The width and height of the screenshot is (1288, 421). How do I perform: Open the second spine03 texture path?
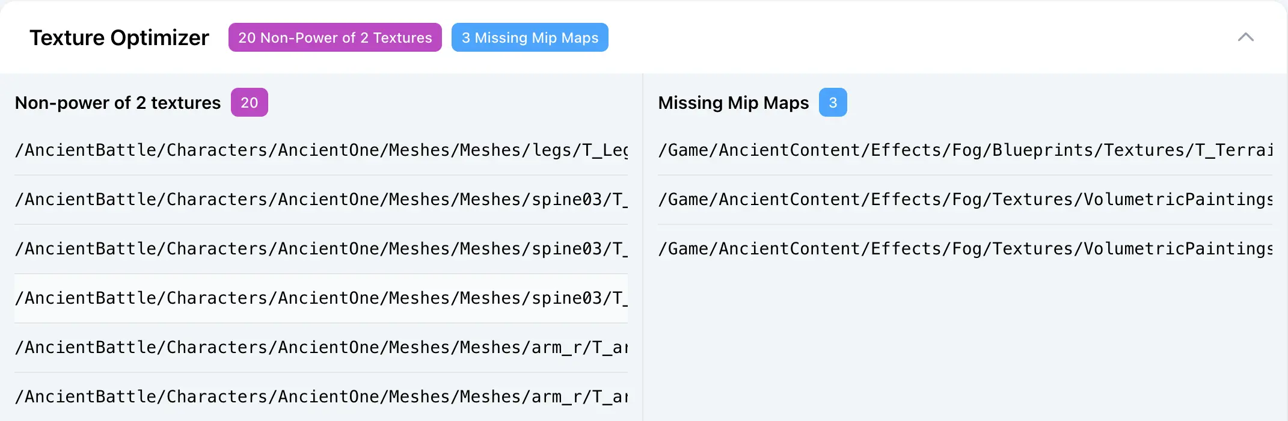(321, 248)
